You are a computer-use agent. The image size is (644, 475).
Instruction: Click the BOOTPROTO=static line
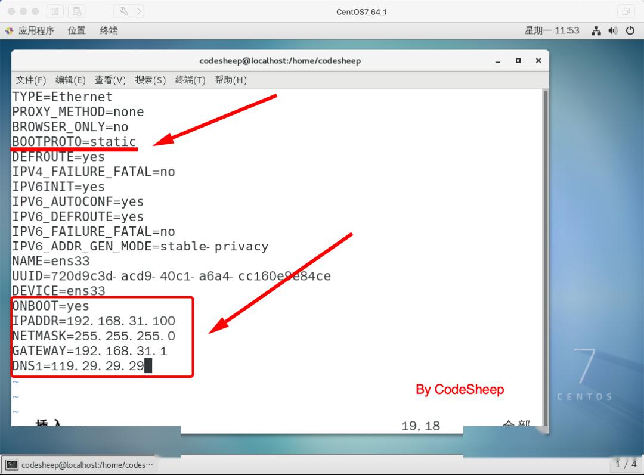click(75, 142)
